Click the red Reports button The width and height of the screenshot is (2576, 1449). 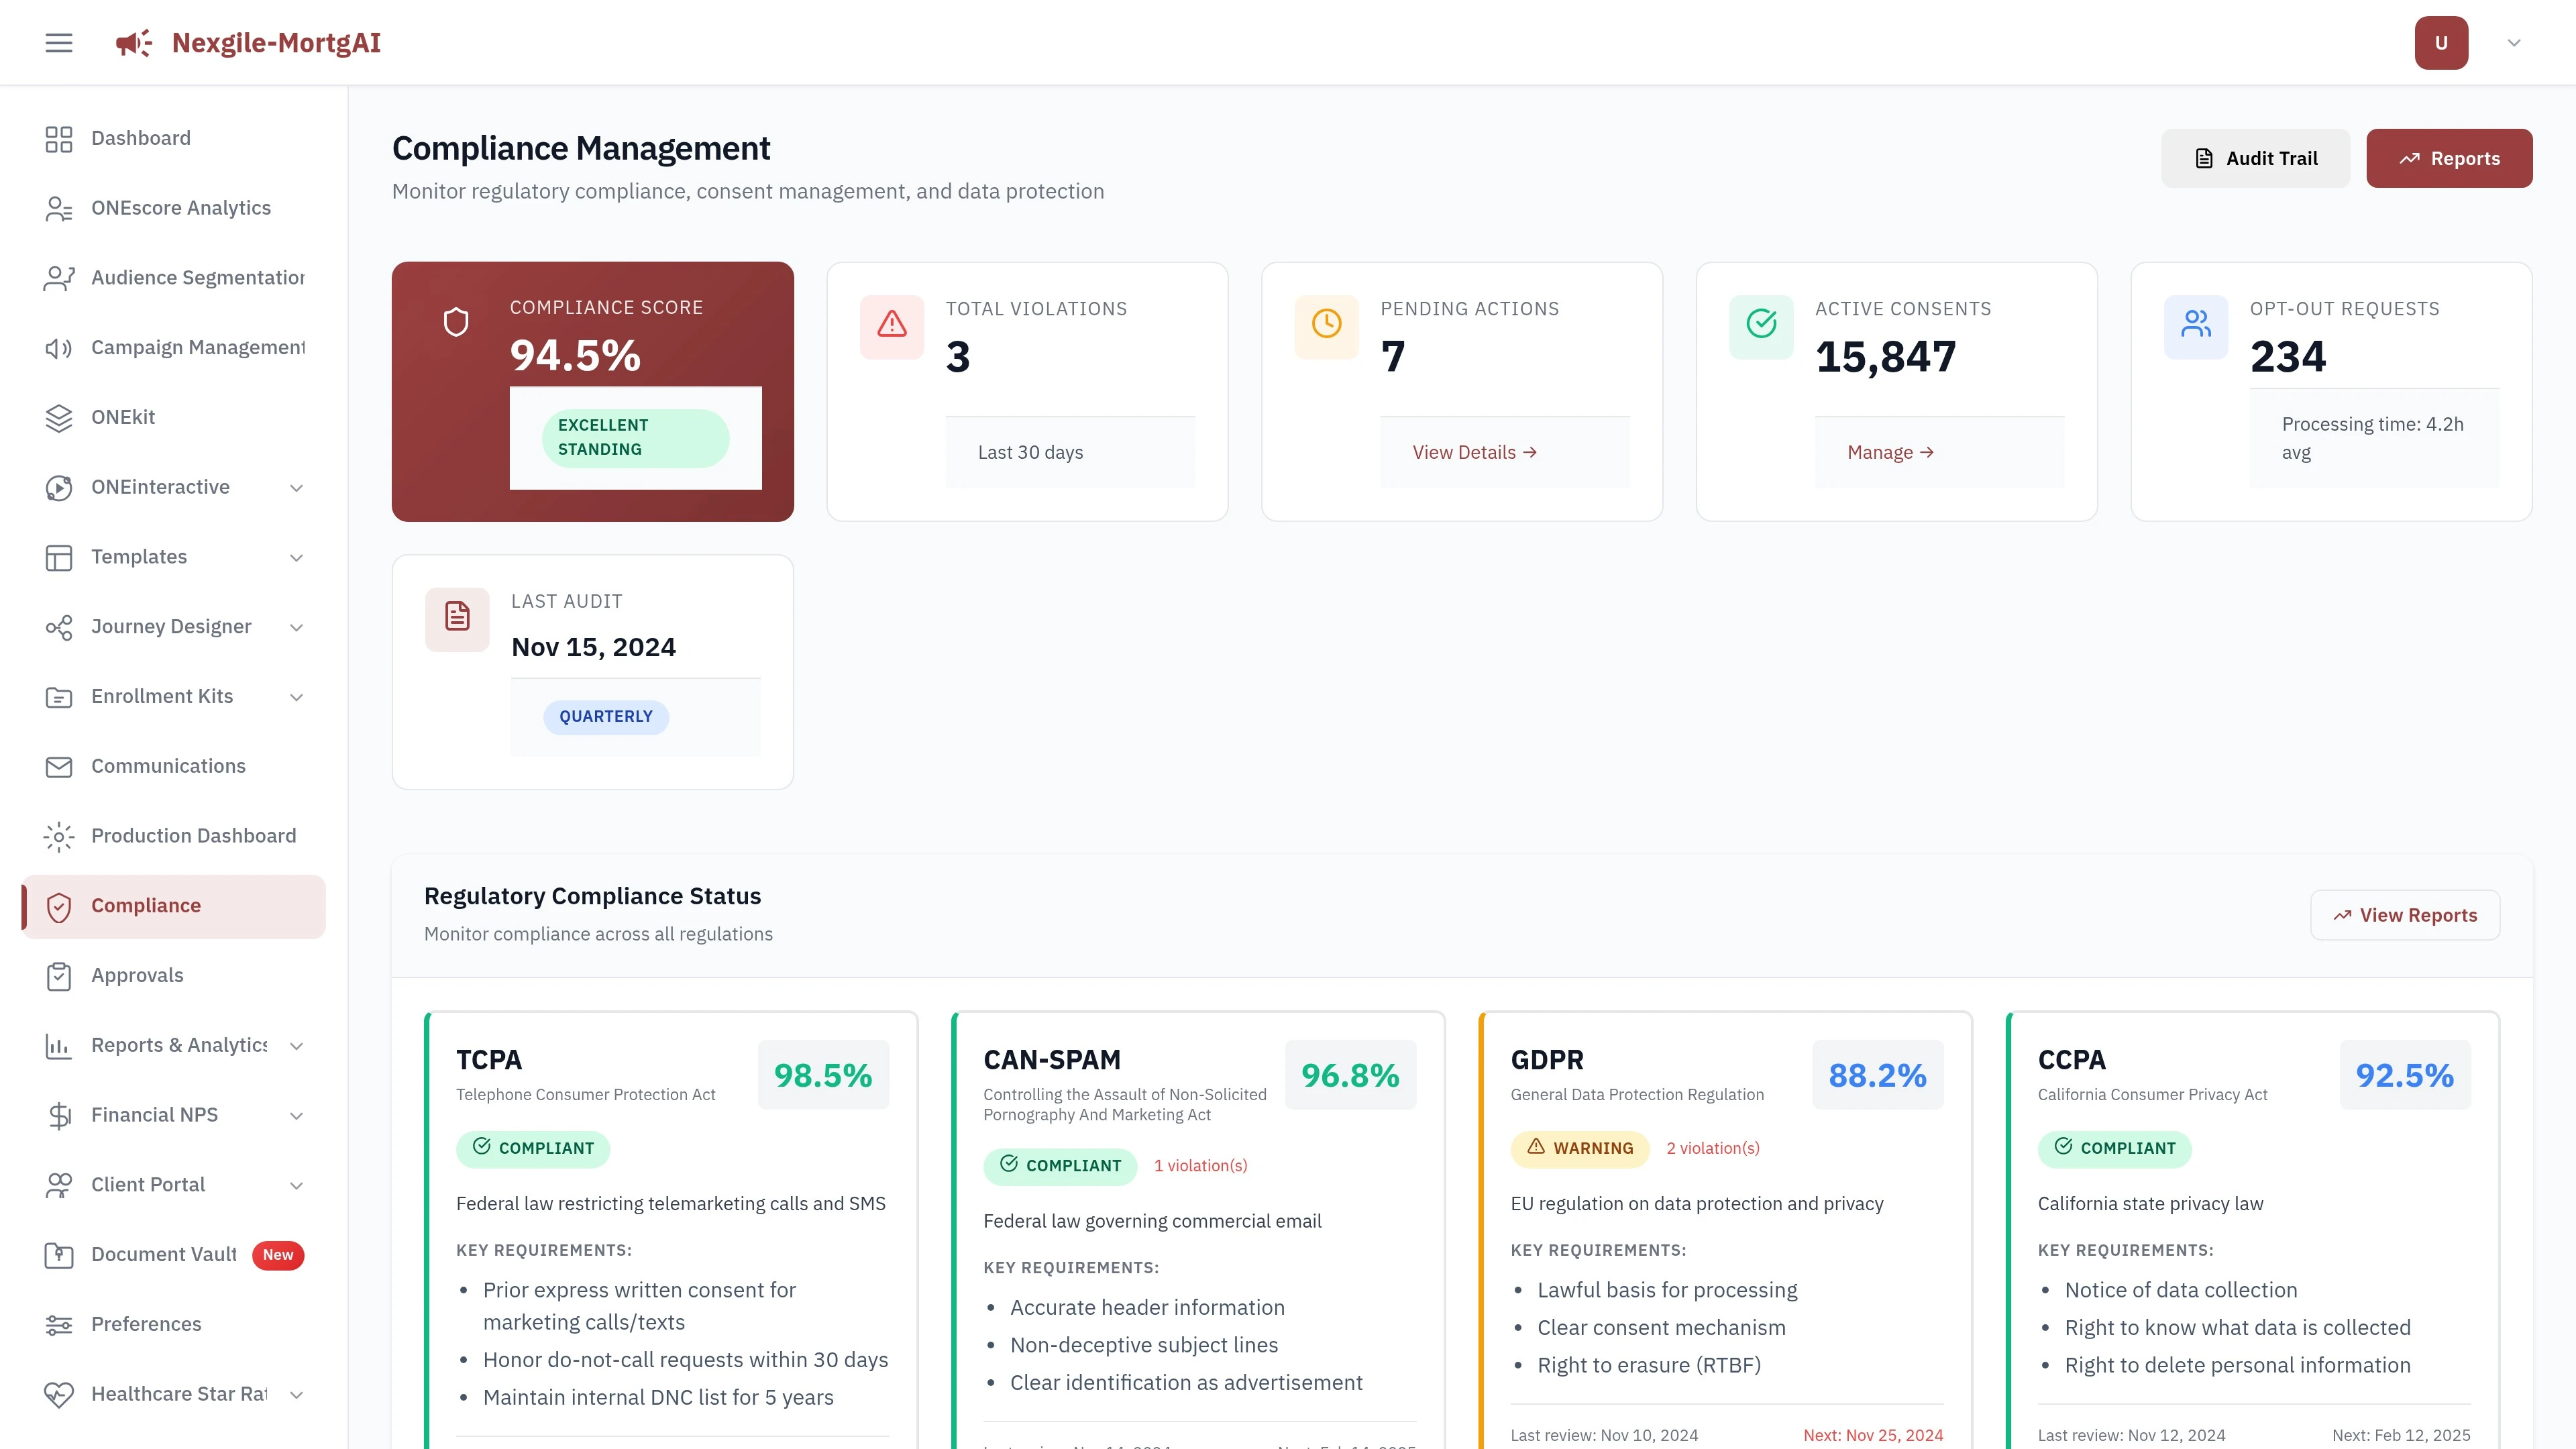[x=2449, y=157]
